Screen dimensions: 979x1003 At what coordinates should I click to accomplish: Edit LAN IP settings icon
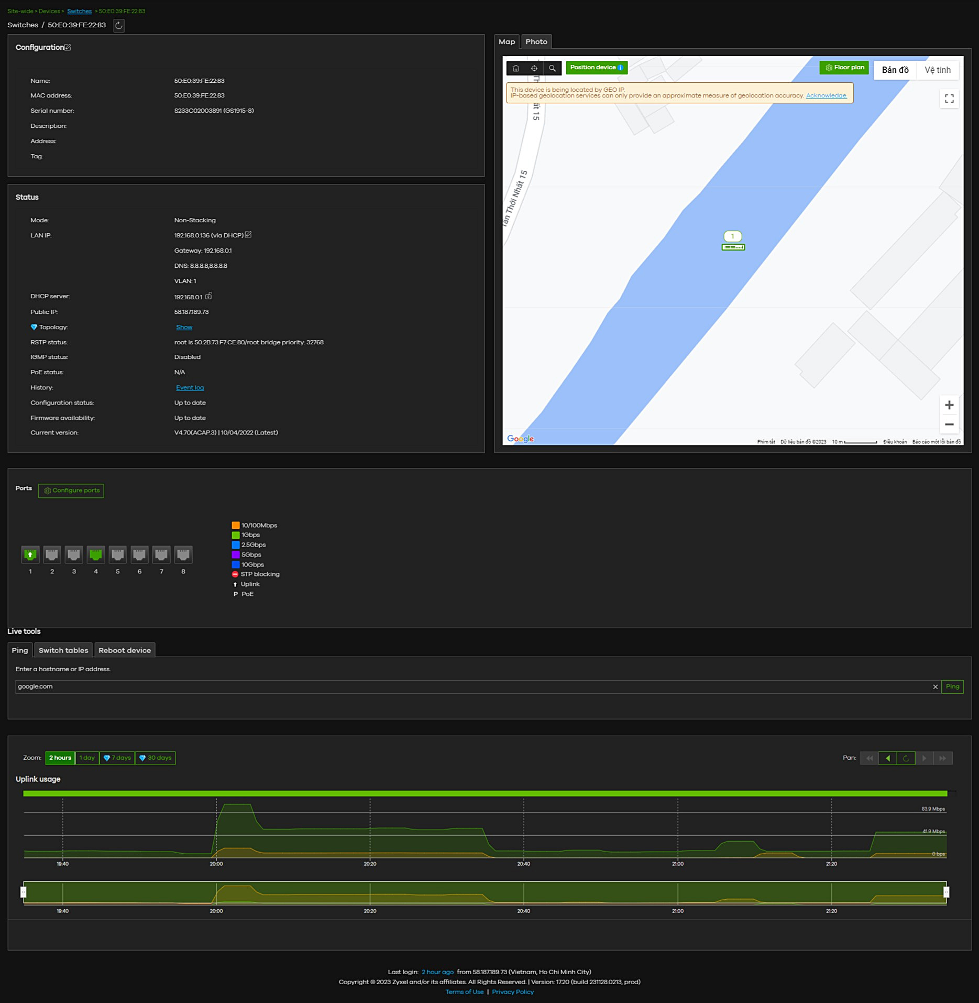click(248, 235)
